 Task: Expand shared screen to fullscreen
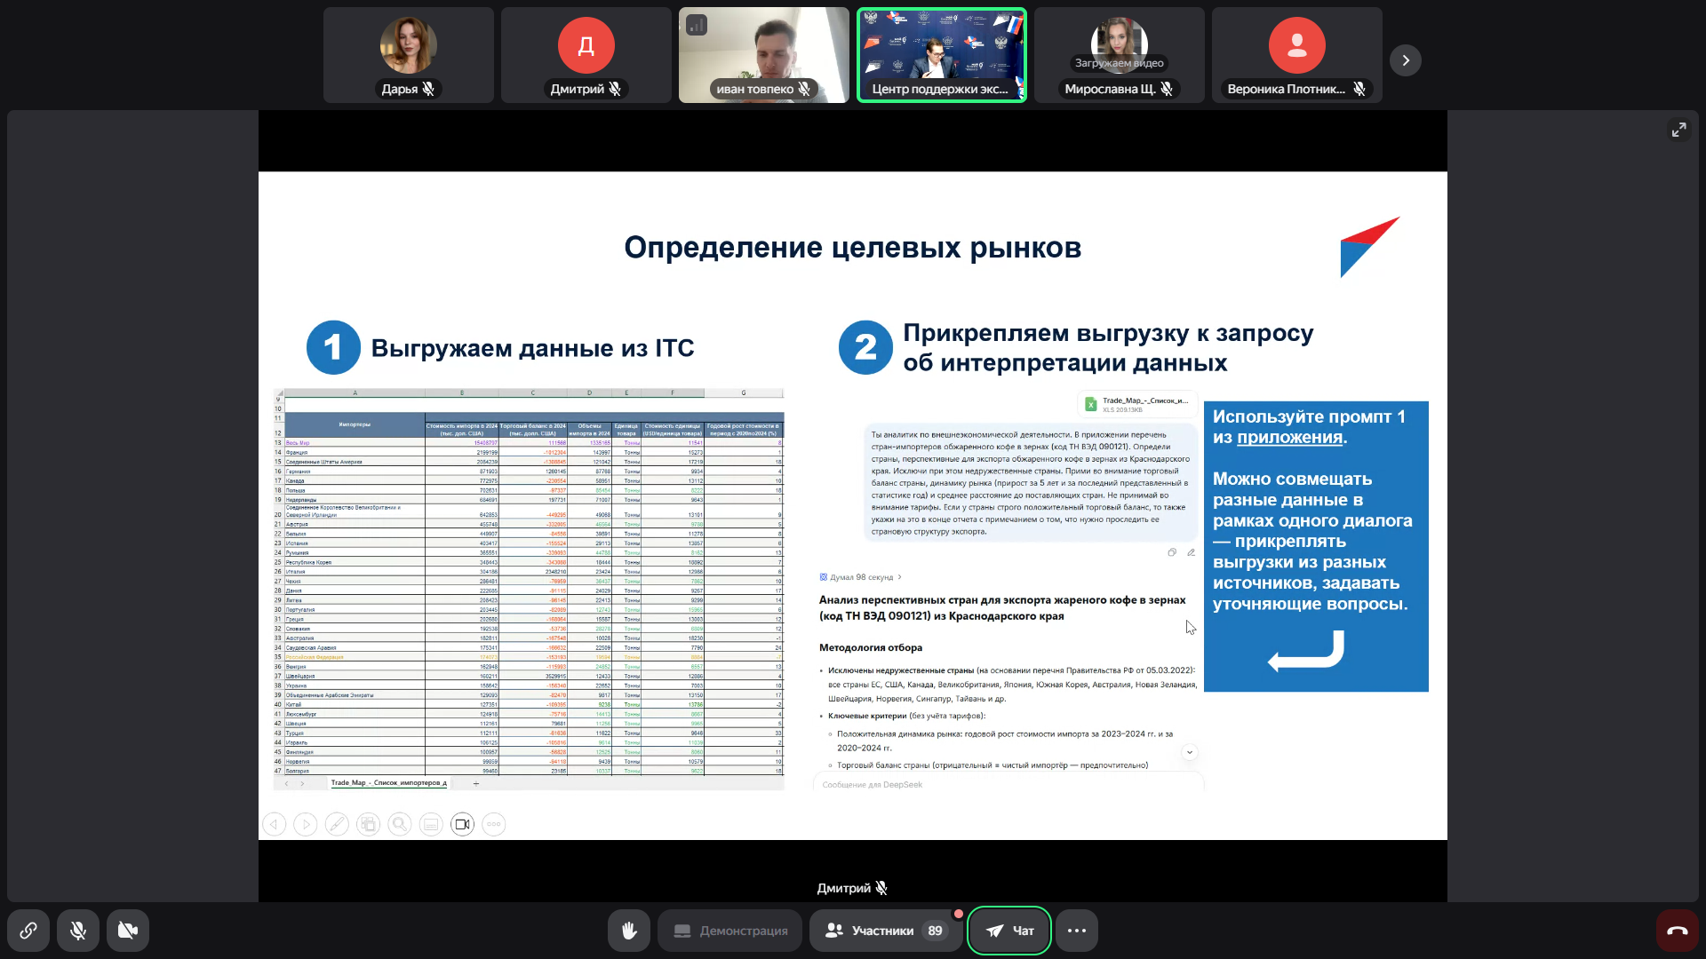coord(1678,130)
